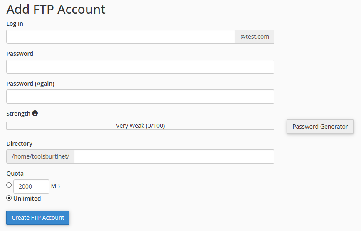The width and height of the screenshot is (361, 231).
Task: Select the limited MB quota radio button
Action: click(x=9, y=185)
